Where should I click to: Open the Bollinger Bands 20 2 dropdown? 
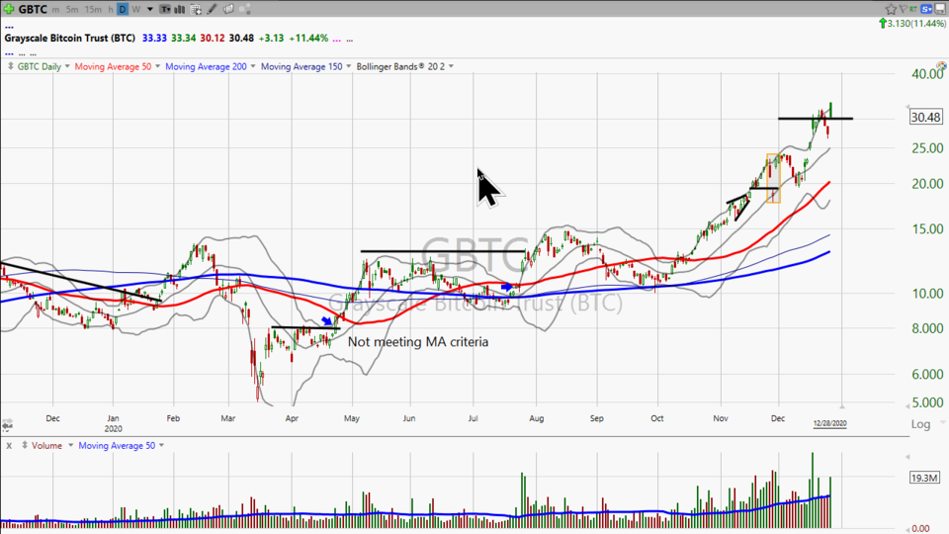click(451, 66)
